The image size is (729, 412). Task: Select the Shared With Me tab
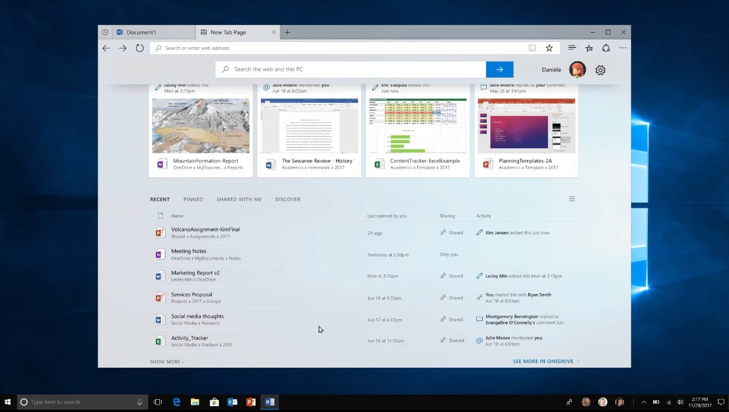click(x=239, y=200)
